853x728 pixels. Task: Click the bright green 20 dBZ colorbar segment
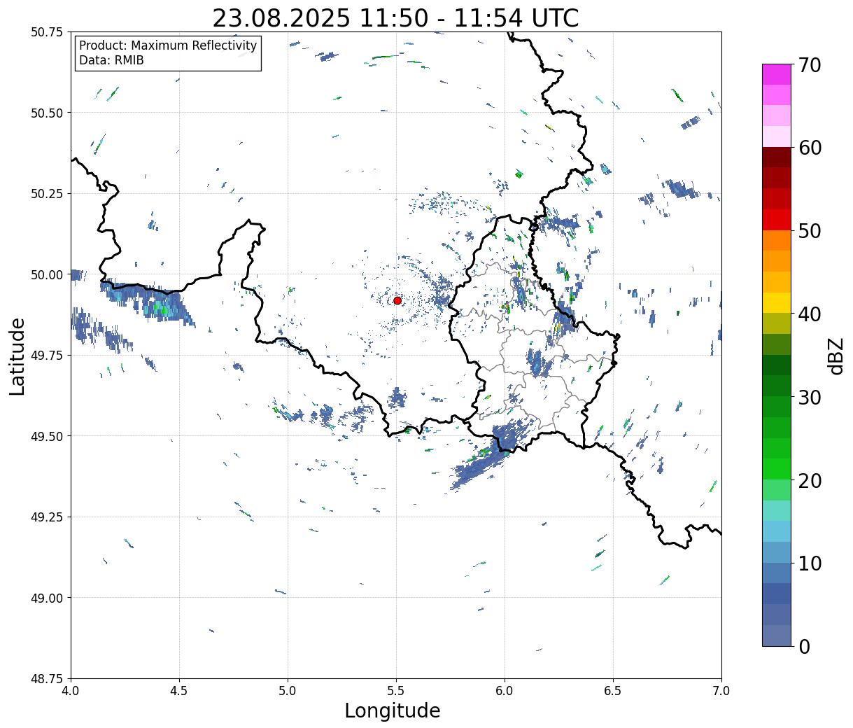coord(777,469)
